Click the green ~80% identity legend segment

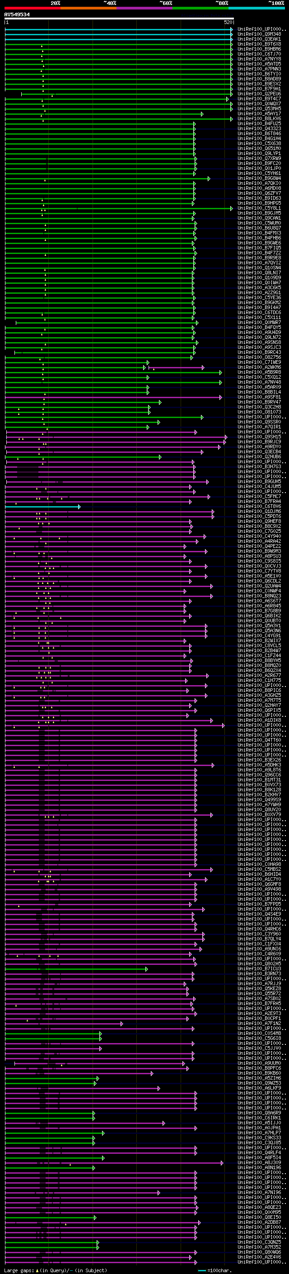coord(200,8)
